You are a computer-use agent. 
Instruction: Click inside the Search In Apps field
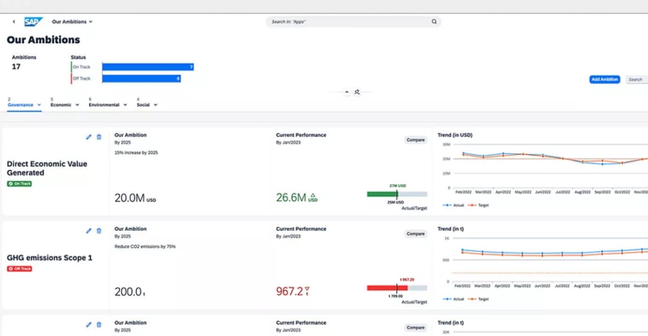pos(327,22)
